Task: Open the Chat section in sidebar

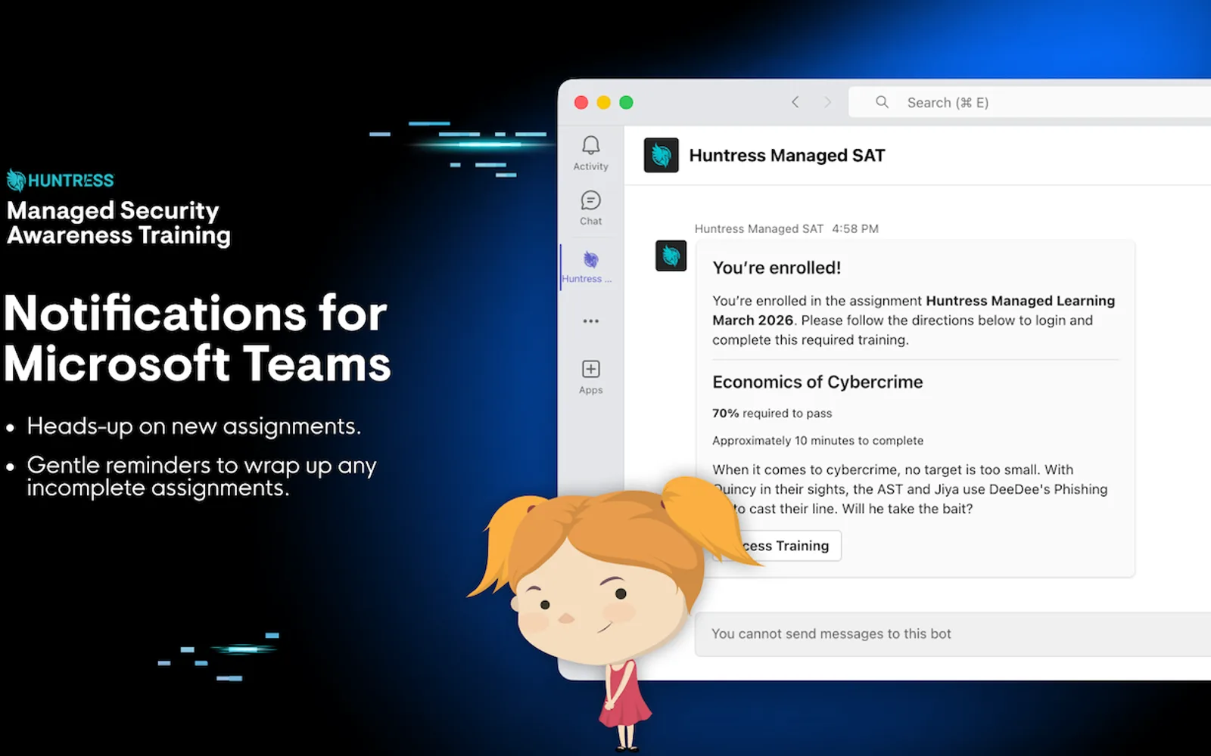Action: (590, 209)
